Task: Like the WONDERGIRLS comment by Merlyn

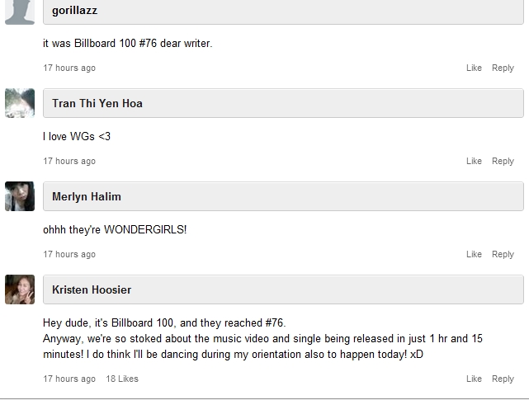Action: coord(474,254)
